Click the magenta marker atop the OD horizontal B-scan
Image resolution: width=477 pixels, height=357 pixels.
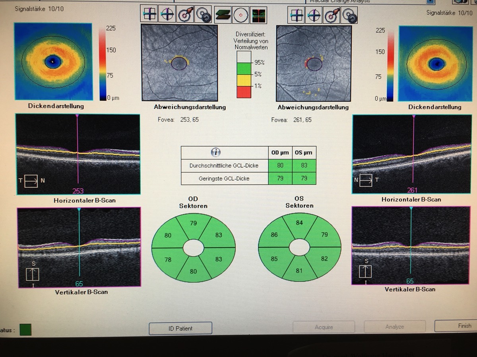(77, 115)
